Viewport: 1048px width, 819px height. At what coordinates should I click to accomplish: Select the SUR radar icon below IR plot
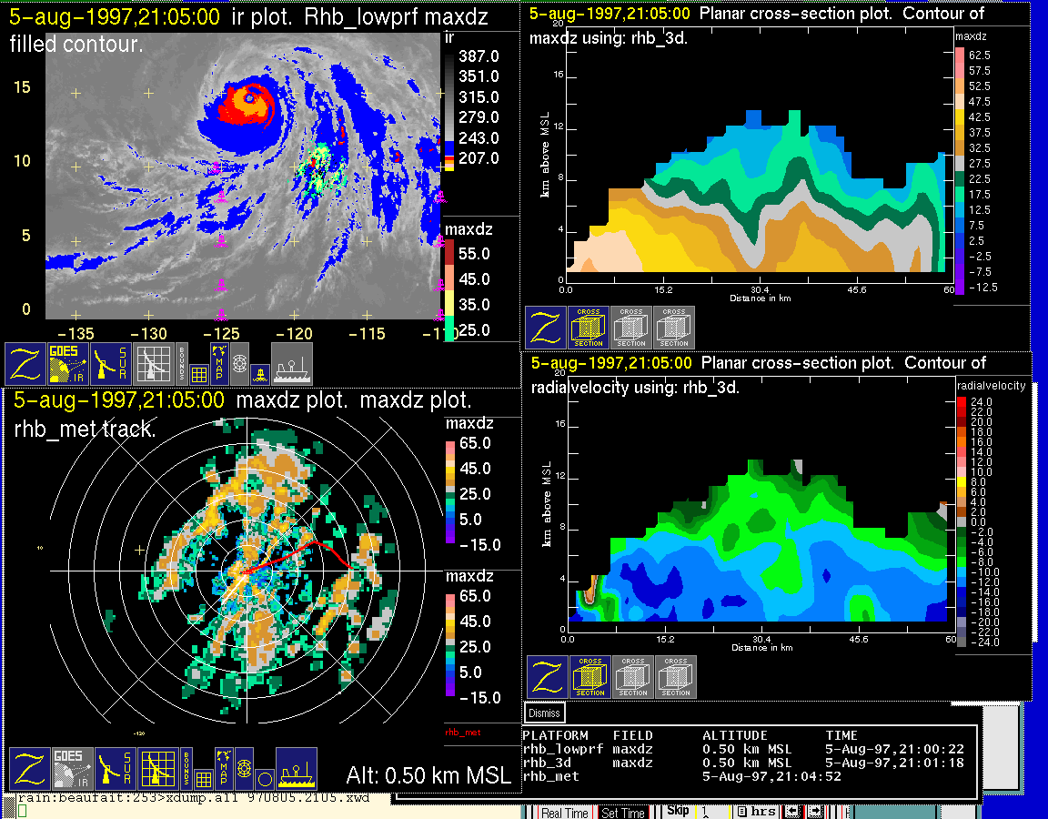112,363
